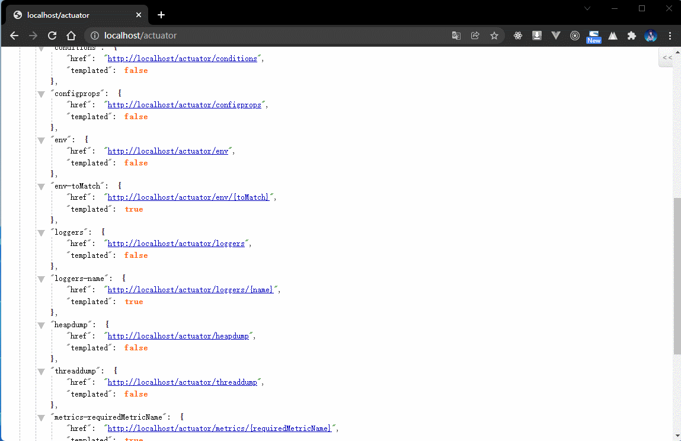Open the actuator/env/{toMatch} link
The image size is (681, 441).
188,197
